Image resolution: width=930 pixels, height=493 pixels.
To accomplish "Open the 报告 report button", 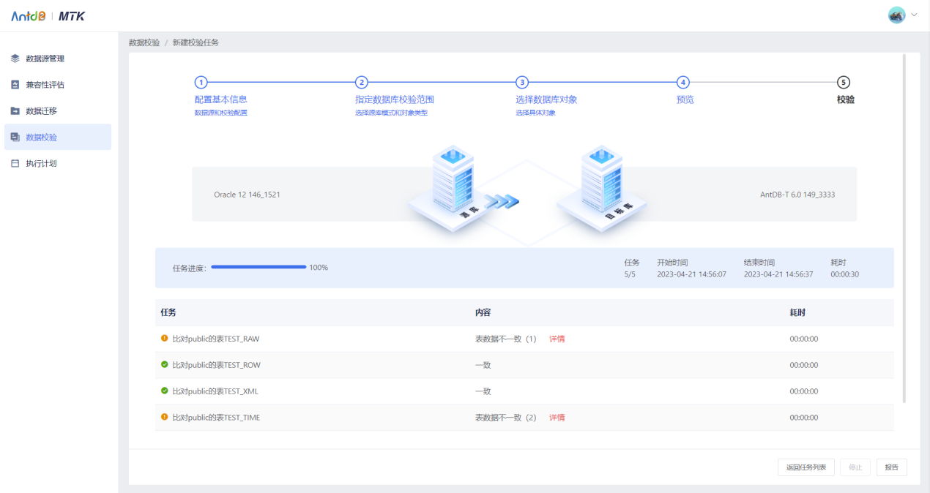I will pyautogui.click(x=891, y=467).
